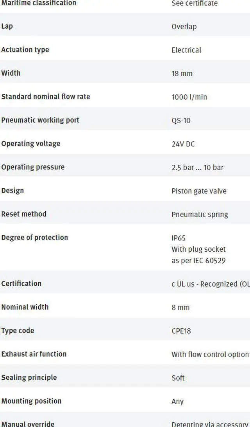Select the "Sealing principle" label
The height and width of the screenshot is (427, 250).
point(29,377)
